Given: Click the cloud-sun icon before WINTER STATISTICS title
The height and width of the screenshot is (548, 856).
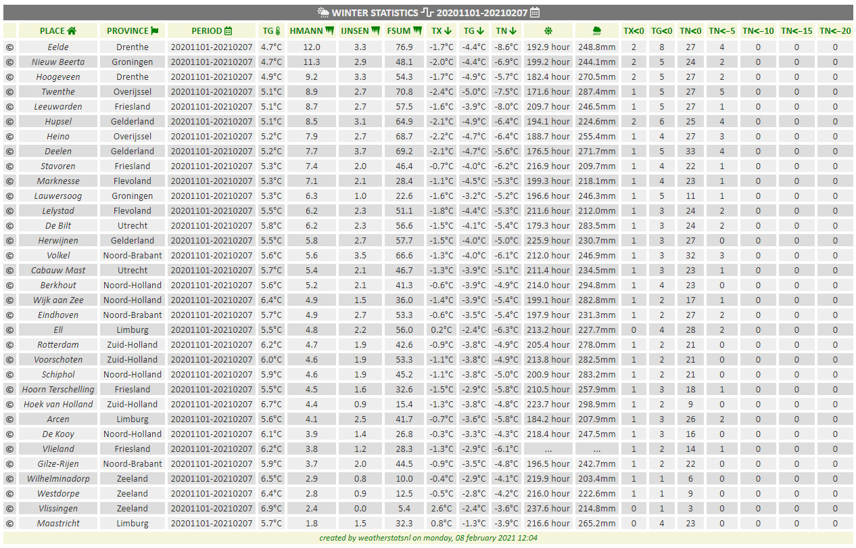Looking at the screenshot, I should 323,12.
